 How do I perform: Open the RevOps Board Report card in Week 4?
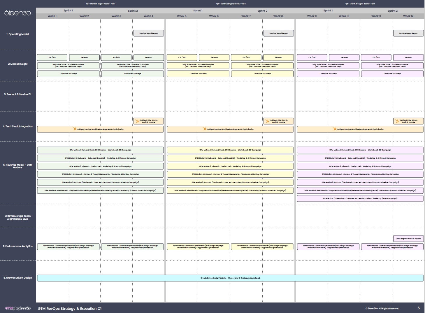pyautogui.click(x=149, y=33)
